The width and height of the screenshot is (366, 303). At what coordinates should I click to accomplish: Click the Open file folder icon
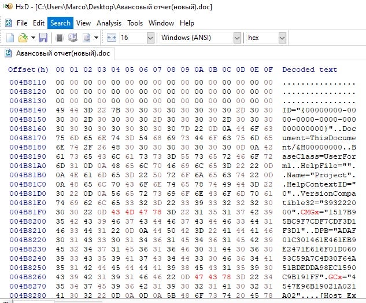coord(23,38)
